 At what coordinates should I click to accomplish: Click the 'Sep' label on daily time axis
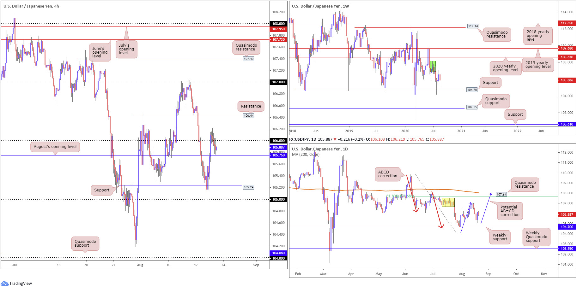488,274
